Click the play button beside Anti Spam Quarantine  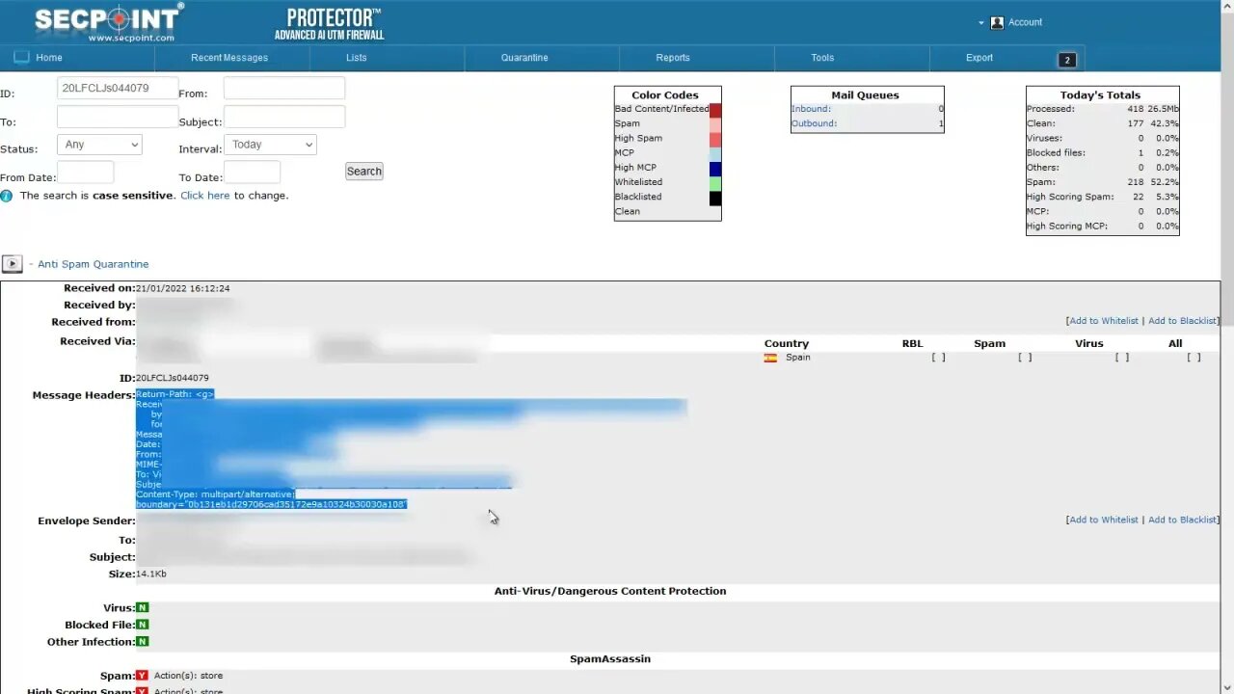[12, 264]
